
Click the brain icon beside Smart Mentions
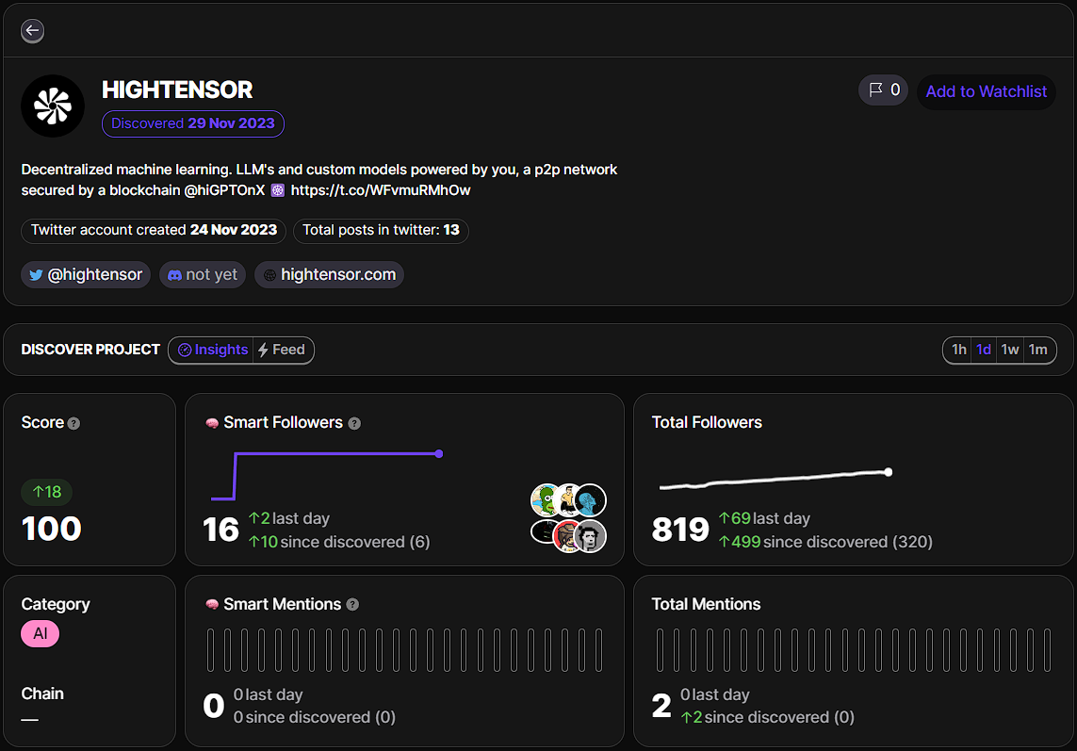pyautogui.click(x=212, y=605)
